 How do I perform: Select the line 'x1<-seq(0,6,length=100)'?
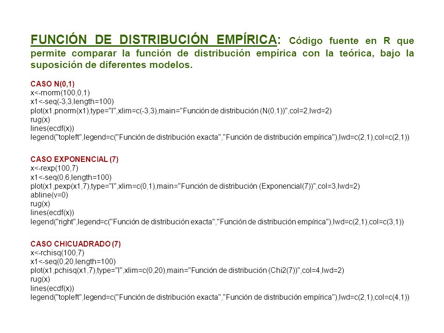(71, 177)
